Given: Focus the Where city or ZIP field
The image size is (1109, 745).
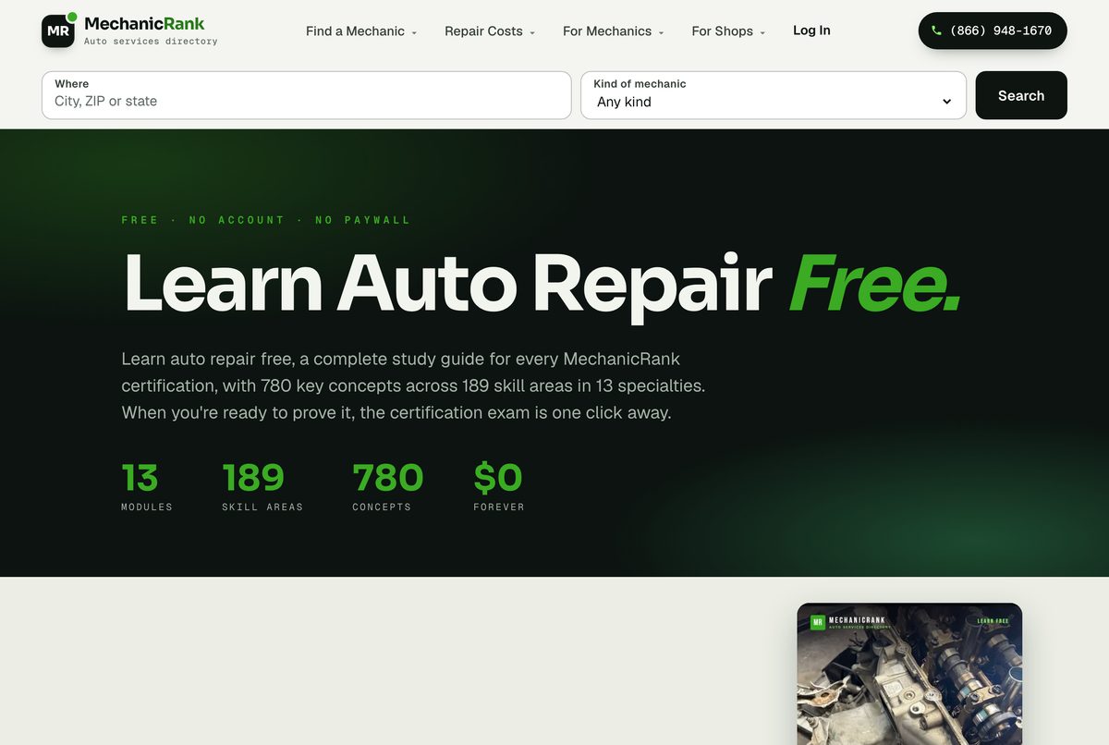Looking at the screenshot, I should [x=306, y=95].
